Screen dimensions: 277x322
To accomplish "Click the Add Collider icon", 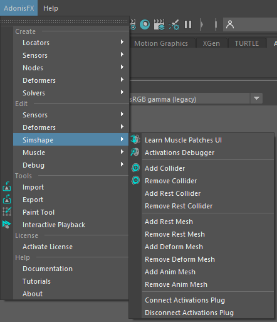I will 135,168.
